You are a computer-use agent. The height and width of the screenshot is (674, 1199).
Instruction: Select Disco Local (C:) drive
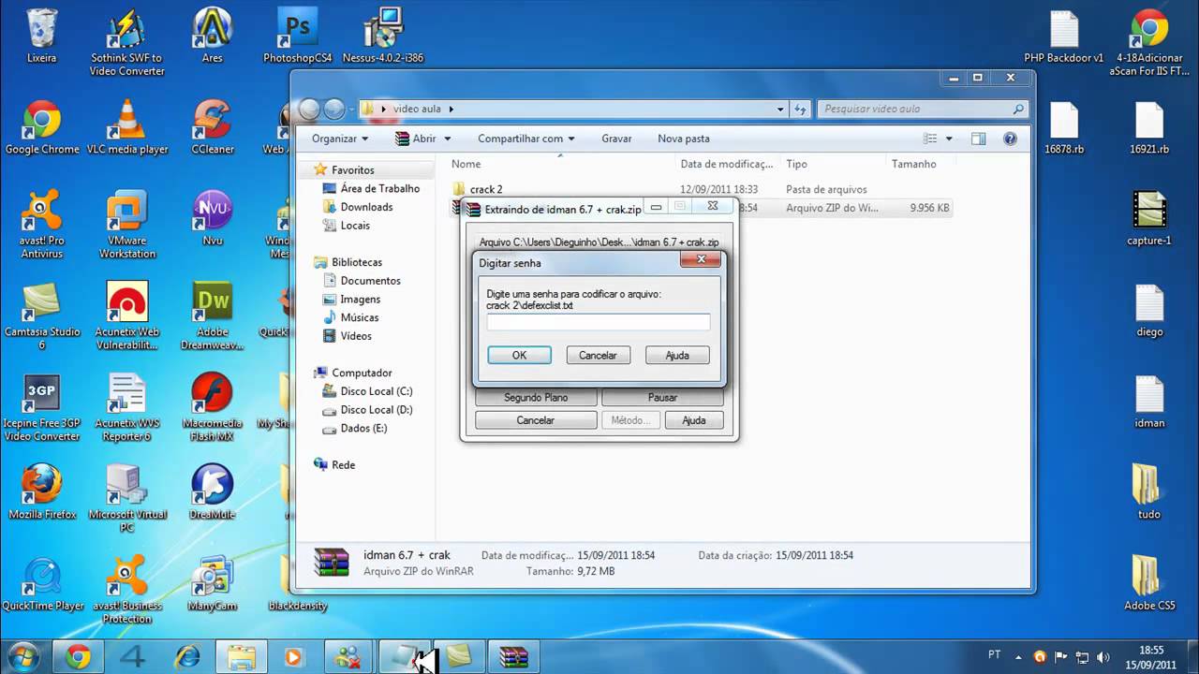pyautogui.click(x=367, y=391)
